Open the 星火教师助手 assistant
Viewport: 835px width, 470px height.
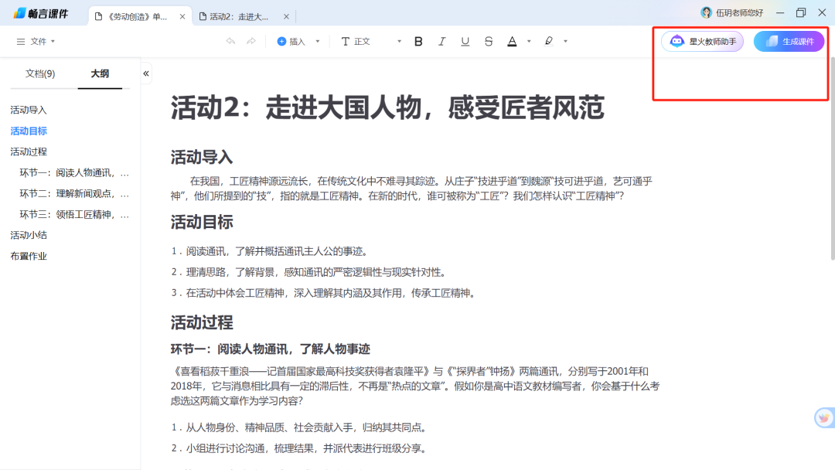(x=700, y=41)
